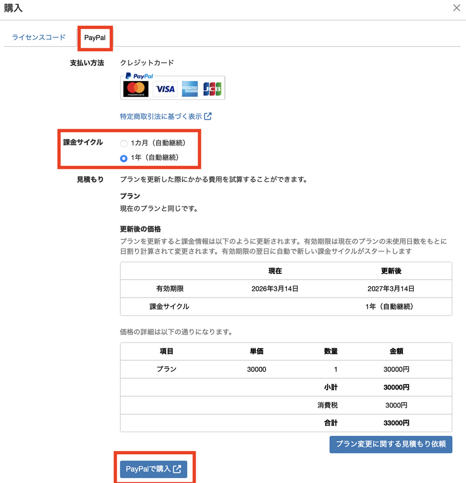Switch to the PayPal tab
Viewport: 466px width, 483px height.
point(95,36)
